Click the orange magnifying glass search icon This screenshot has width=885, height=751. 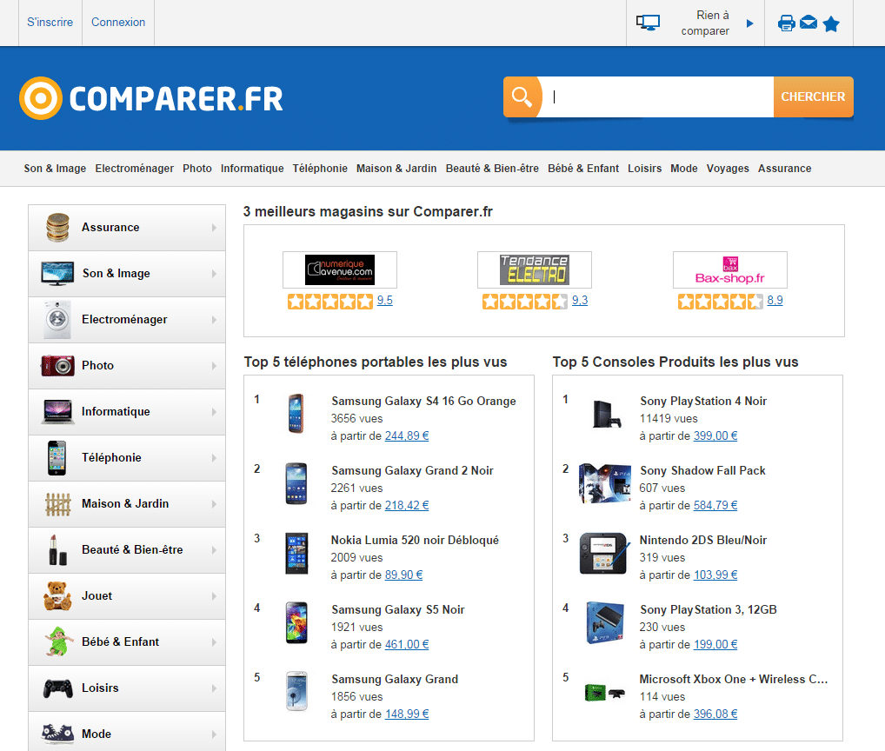tap(522, 97)
